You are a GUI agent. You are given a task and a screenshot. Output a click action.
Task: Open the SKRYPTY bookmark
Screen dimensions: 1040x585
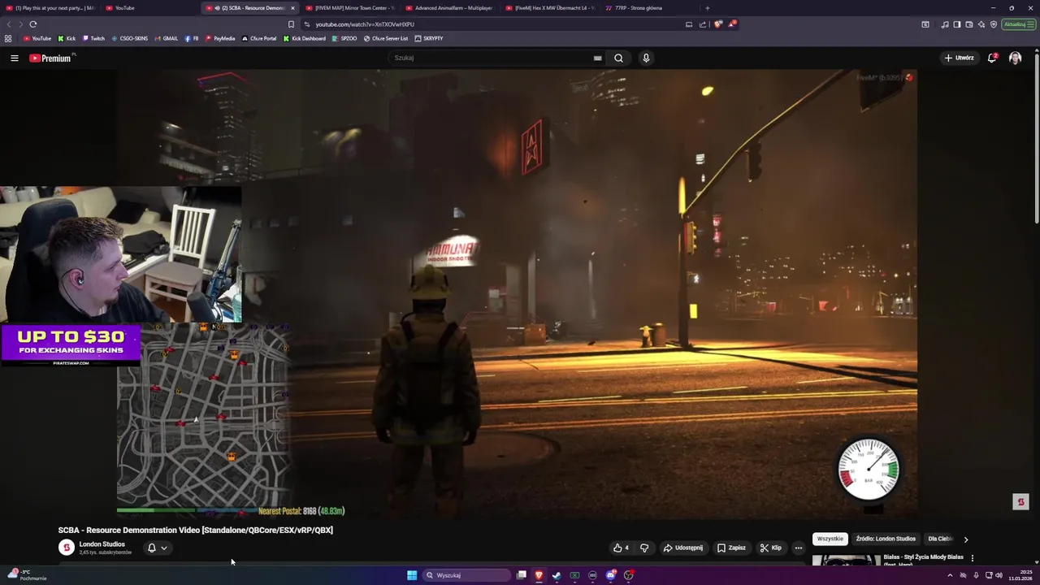point(429,38)
